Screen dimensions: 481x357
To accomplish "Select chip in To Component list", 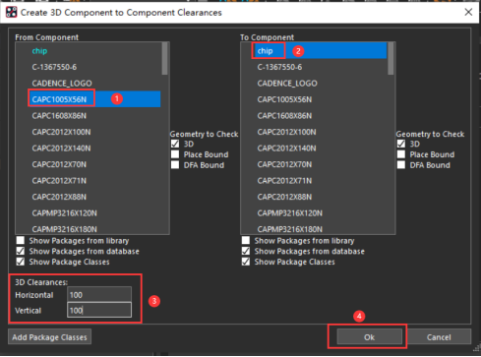I will click(314, 51).
